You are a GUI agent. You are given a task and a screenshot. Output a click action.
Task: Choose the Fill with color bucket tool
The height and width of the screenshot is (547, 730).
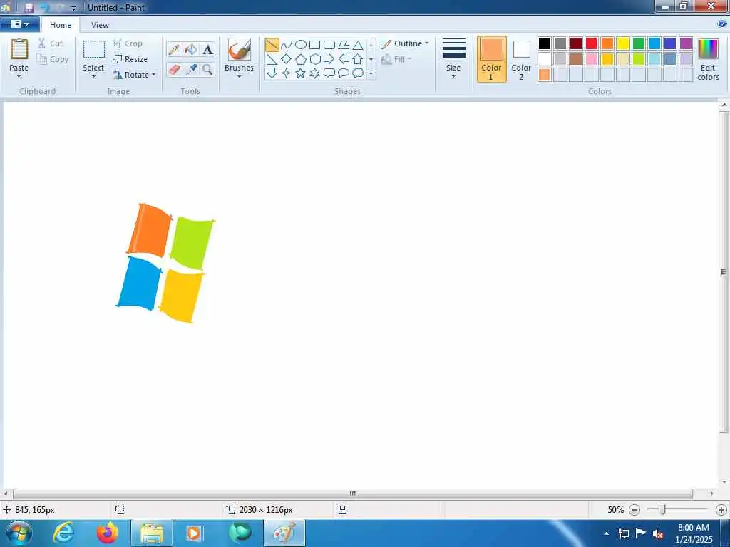(191, 49)
